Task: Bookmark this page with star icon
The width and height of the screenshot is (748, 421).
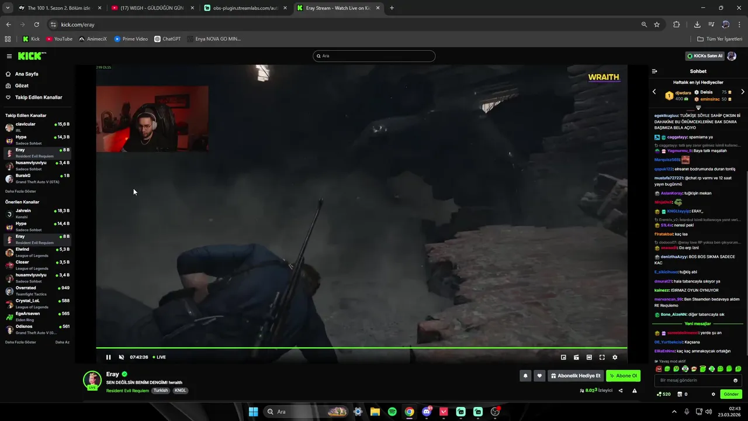Action: pos(657,25)
